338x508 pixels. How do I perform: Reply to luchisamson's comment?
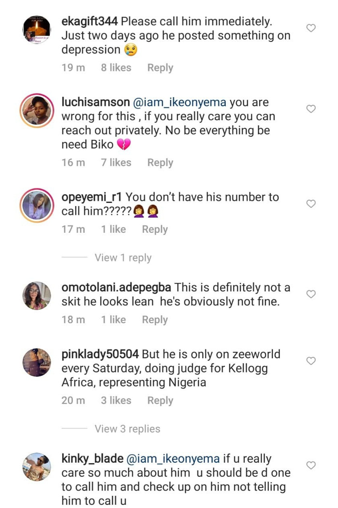[160, 163]
